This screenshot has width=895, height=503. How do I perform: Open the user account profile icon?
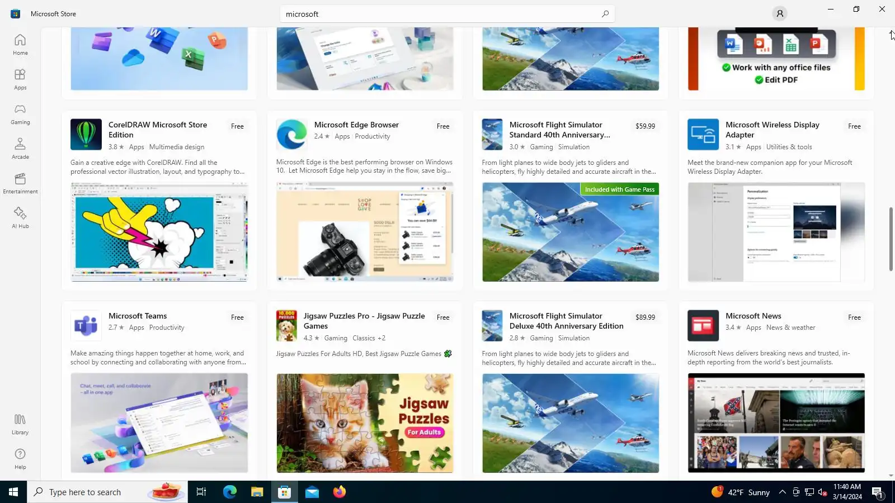pos(780,13)
